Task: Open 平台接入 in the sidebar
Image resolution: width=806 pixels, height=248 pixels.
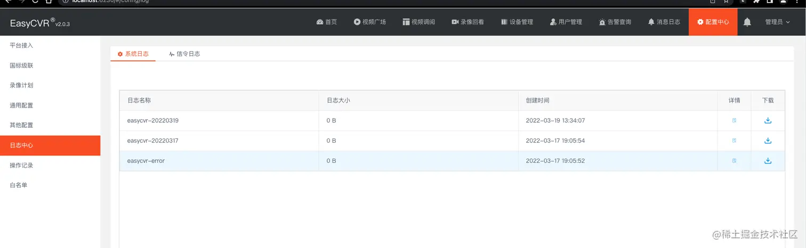Action: point(50,46)
